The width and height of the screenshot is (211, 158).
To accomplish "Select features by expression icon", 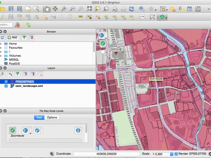I will pyautogui.click(x=181, y=9).
